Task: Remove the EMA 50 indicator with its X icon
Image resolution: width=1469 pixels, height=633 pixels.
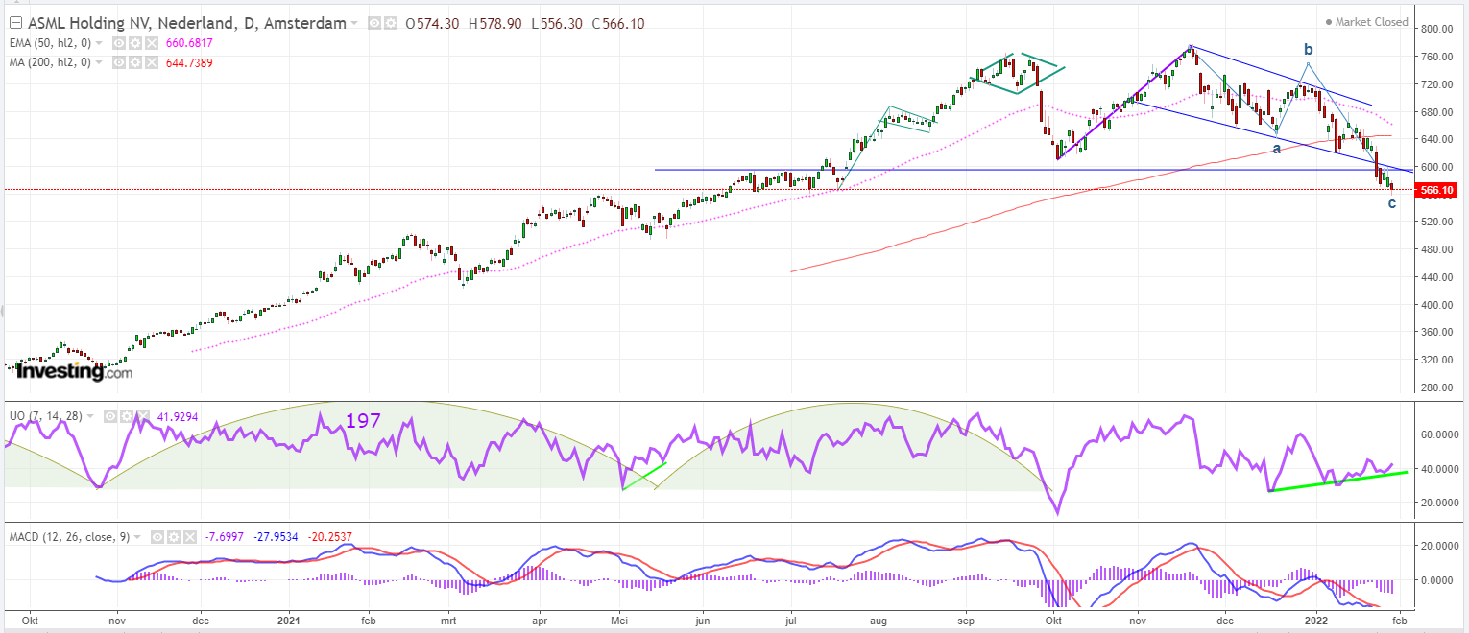Action: click(152, 43)
